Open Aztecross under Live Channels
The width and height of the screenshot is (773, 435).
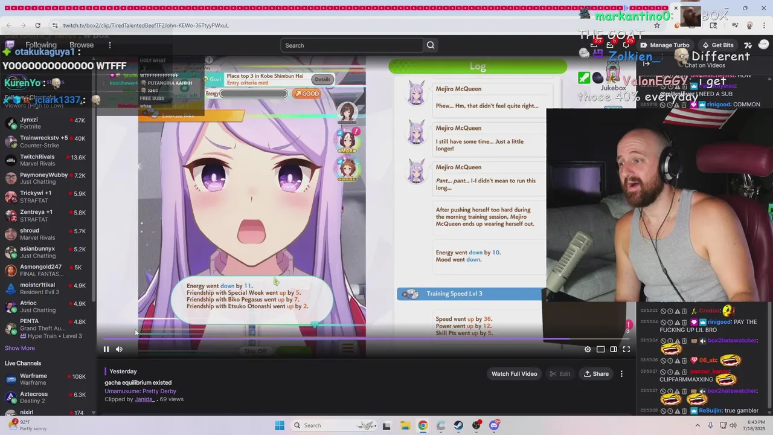point(48,398)
